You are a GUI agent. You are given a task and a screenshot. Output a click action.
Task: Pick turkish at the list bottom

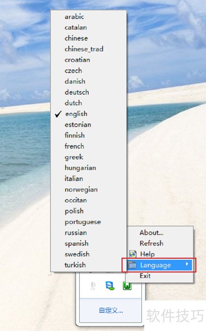coord(75,265)
